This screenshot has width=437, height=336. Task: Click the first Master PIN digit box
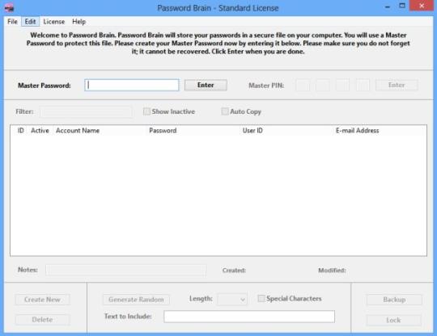tap(303, 85)
